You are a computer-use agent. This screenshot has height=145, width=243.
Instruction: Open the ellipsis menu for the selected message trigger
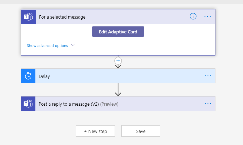coord(208,16)
